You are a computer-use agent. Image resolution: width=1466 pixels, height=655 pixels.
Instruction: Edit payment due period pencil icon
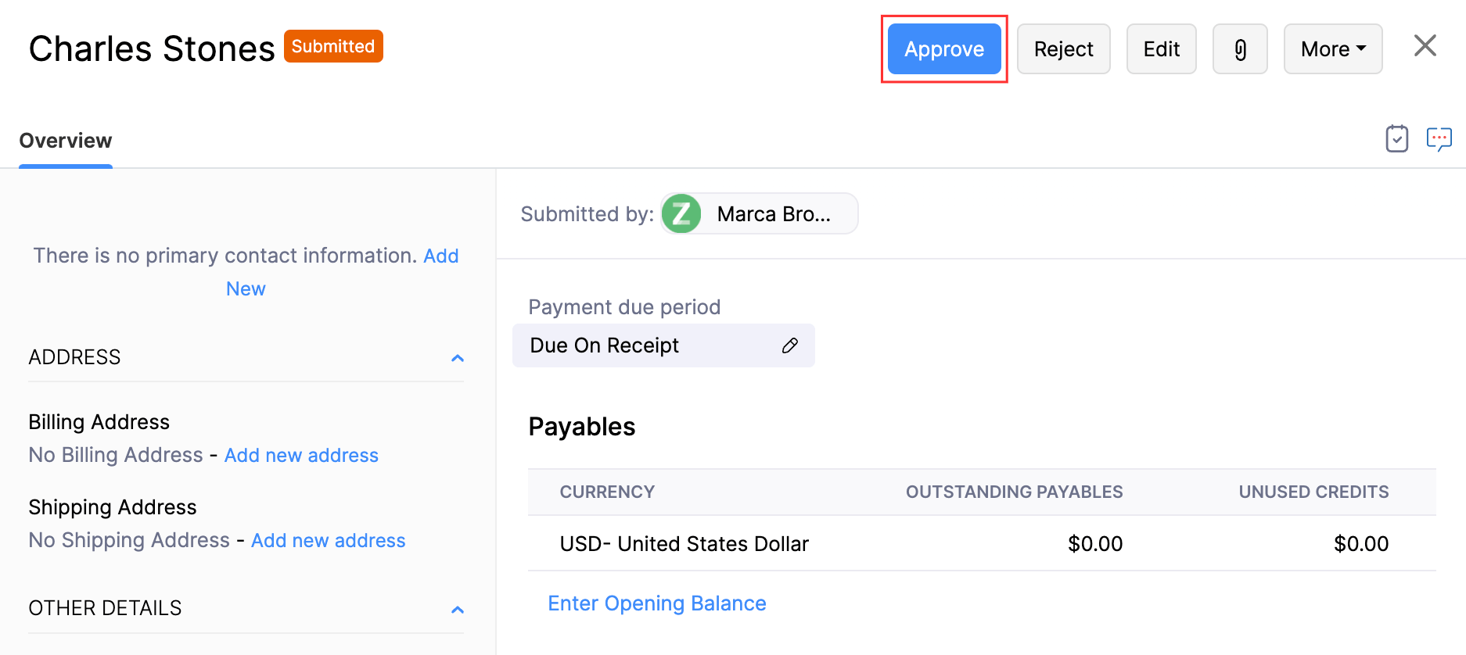pyautogui.click(x=790, y=345)
